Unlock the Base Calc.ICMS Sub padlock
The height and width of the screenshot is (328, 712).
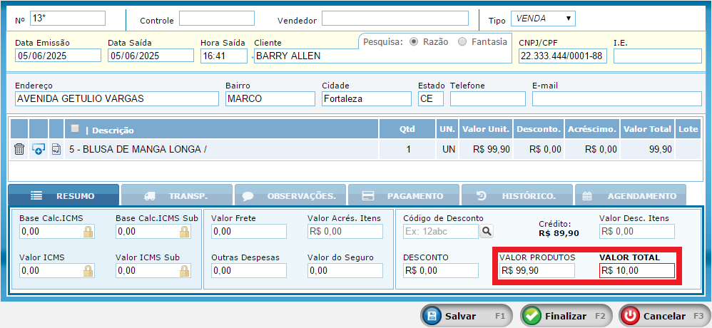(185, 231)
